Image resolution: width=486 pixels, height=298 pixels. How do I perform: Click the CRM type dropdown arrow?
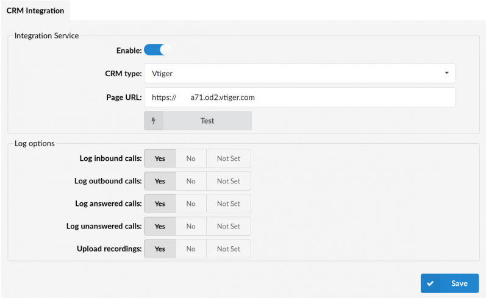pyautogui.click(x=446, y=73)
